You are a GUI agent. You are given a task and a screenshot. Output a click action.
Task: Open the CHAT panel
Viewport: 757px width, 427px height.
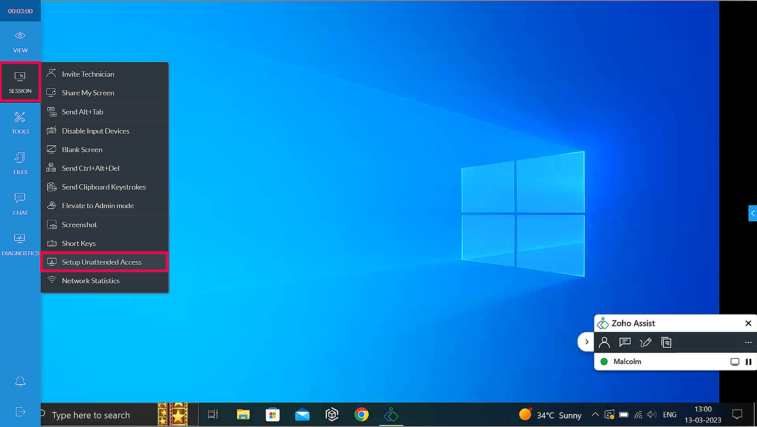pyautogui.click(x=20, y=204)
